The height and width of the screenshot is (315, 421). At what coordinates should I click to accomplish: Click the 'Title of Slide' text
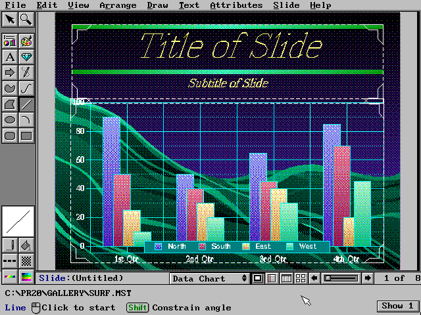[x=232, y=45]
